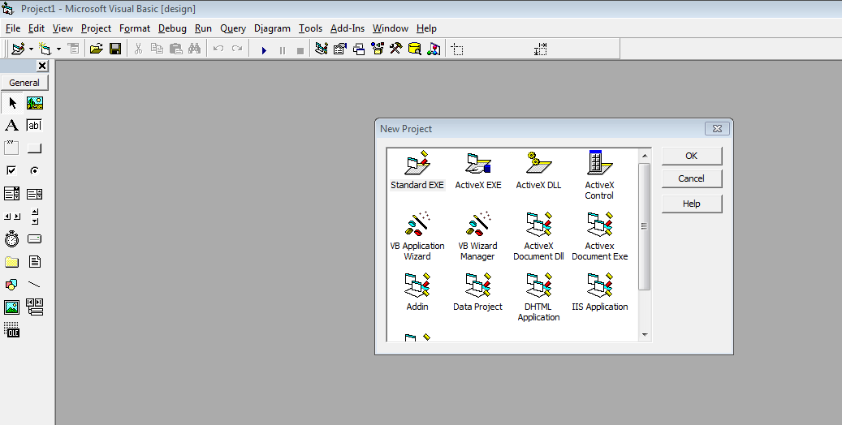This screenshot has height=425, width=842.
Task: Select the Shape control in toolbox
Action: (12, 285)
